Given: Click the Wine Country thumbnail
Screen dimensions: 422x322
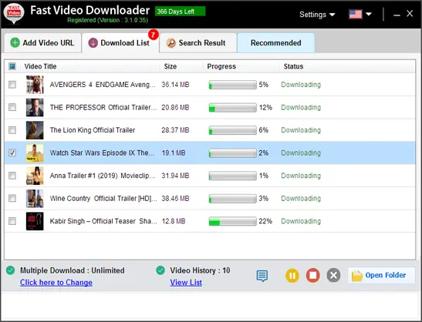Looking at the screenshot, I should [35, 198].
